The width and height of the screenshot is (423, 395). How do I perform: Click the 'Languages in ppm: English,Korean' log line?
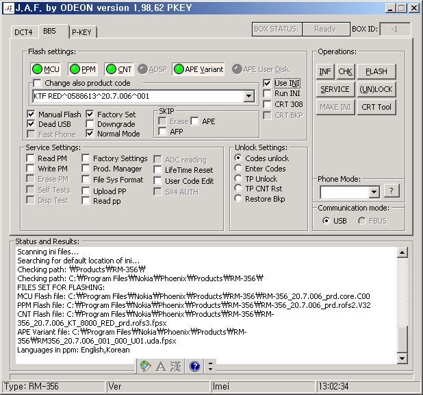click(73, 350)
